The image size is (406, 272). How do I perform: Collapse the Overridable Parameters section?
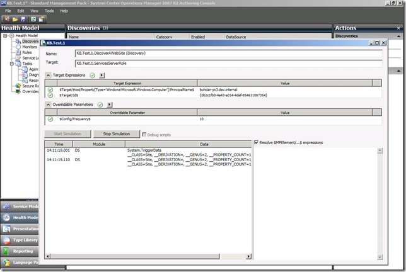click(x=49, y=105)
